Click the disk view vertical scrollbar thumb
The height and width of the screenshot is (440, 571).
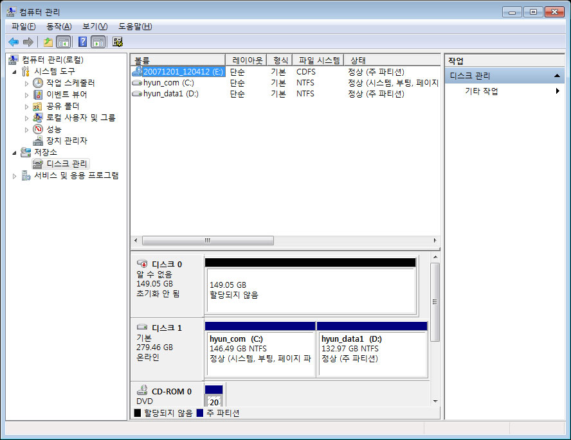coord(435,302)
